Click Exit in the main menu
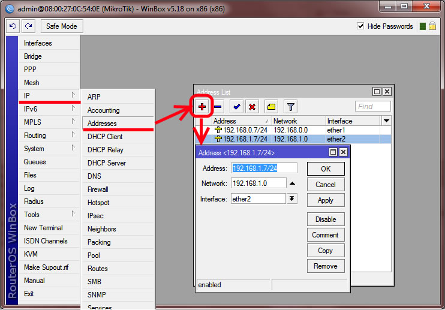Viewport: 445px width, 310px height. tap(49, 294)
